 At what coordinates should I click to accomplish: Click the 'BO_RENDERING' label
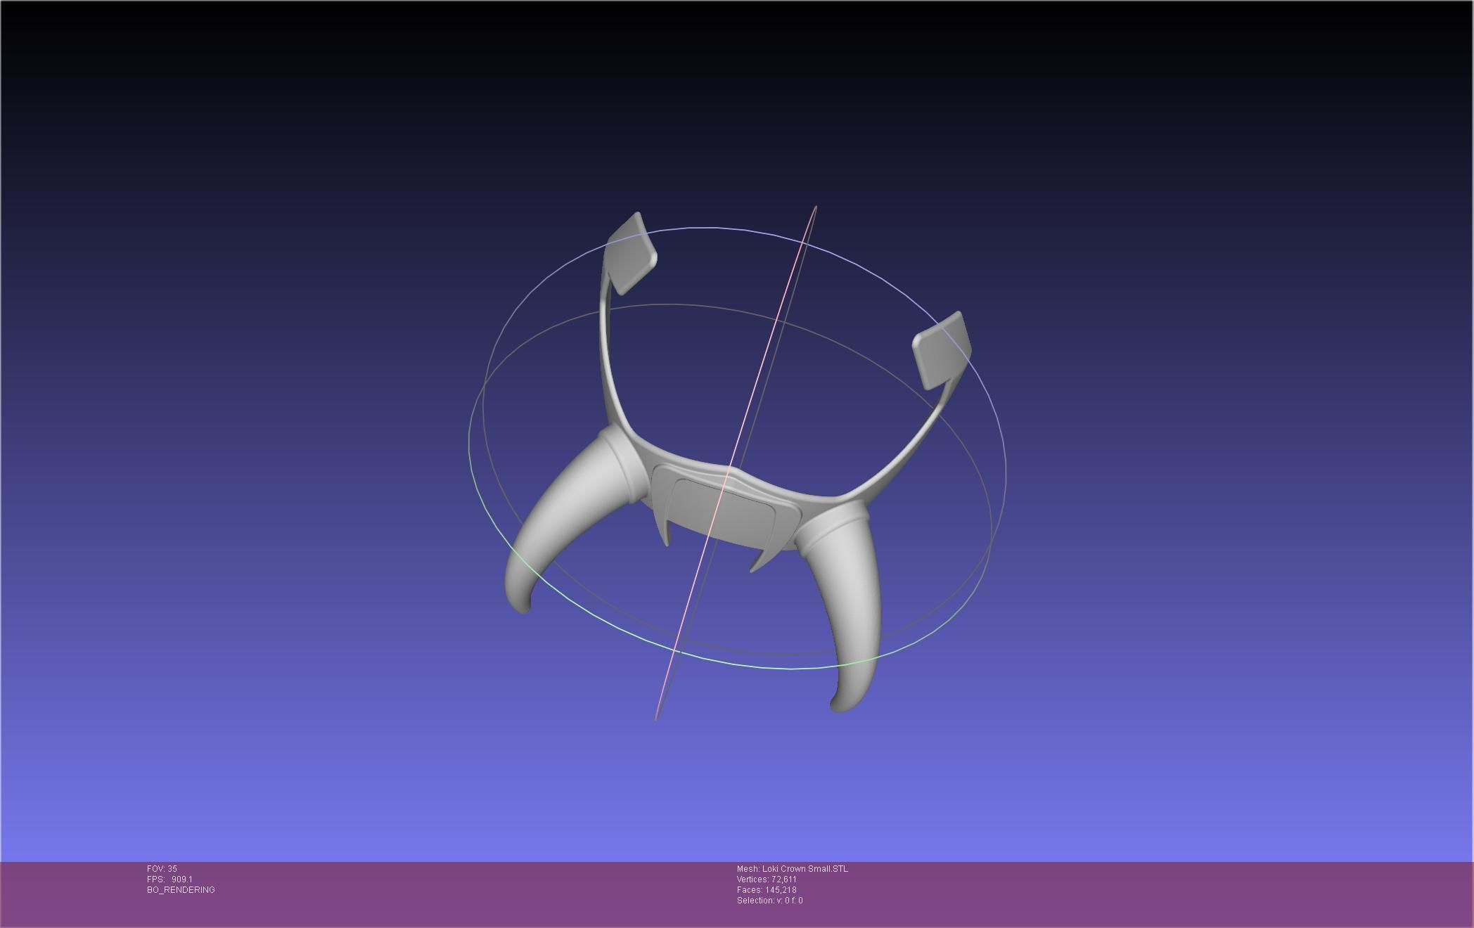181,890
